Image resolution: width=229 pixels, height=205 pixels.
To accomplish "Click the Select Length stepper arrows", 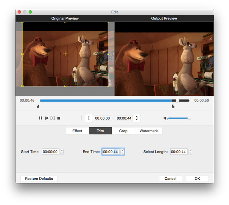I will click(190, 152).
